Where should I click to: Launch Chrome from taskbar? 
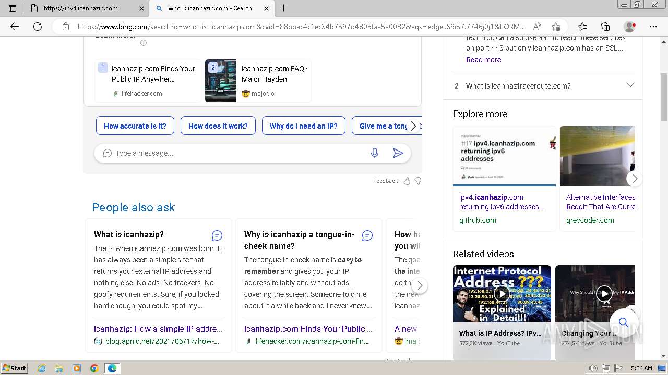(x=94, y=368)
